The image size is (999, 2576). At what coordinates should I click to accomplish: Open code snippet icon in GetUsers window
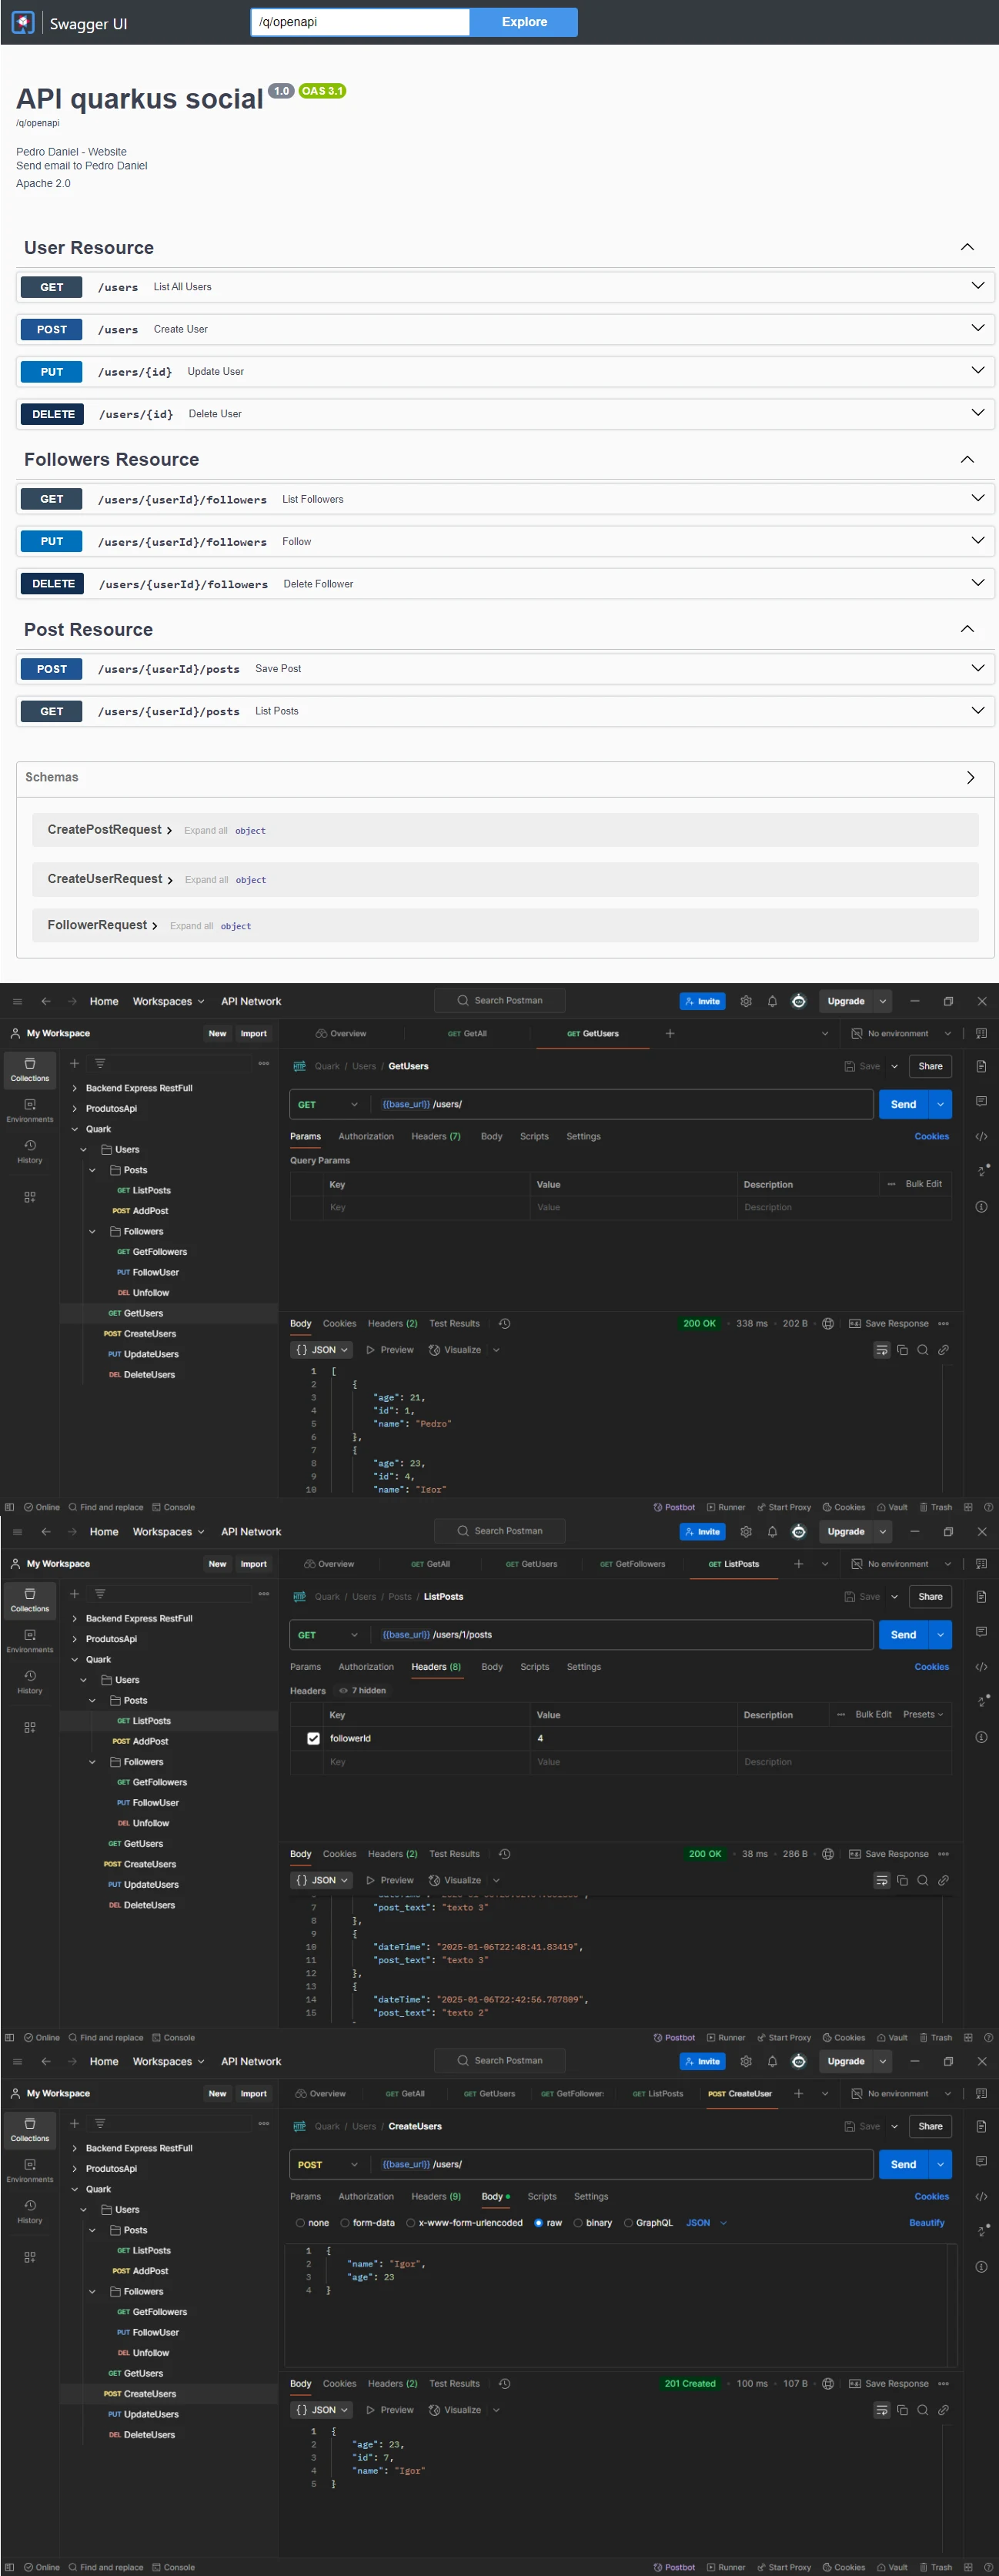981,1136
